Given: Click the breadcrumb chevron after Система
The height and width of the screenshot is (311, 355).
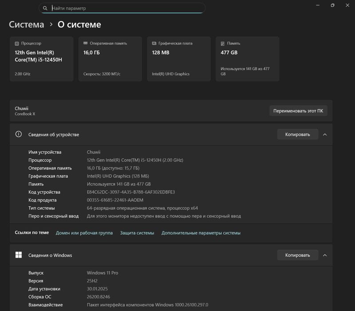Looking at the screenshot, I should [x=51, y=24].
